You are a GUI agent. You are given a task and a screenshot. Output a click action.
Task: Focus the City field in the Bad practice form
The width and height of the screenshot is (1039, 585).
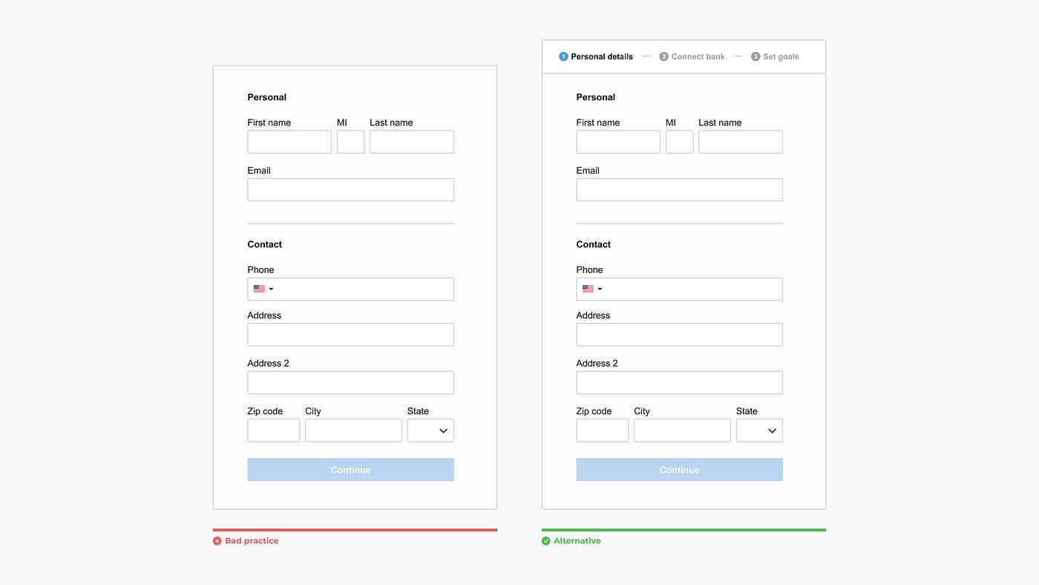[353, 431]
